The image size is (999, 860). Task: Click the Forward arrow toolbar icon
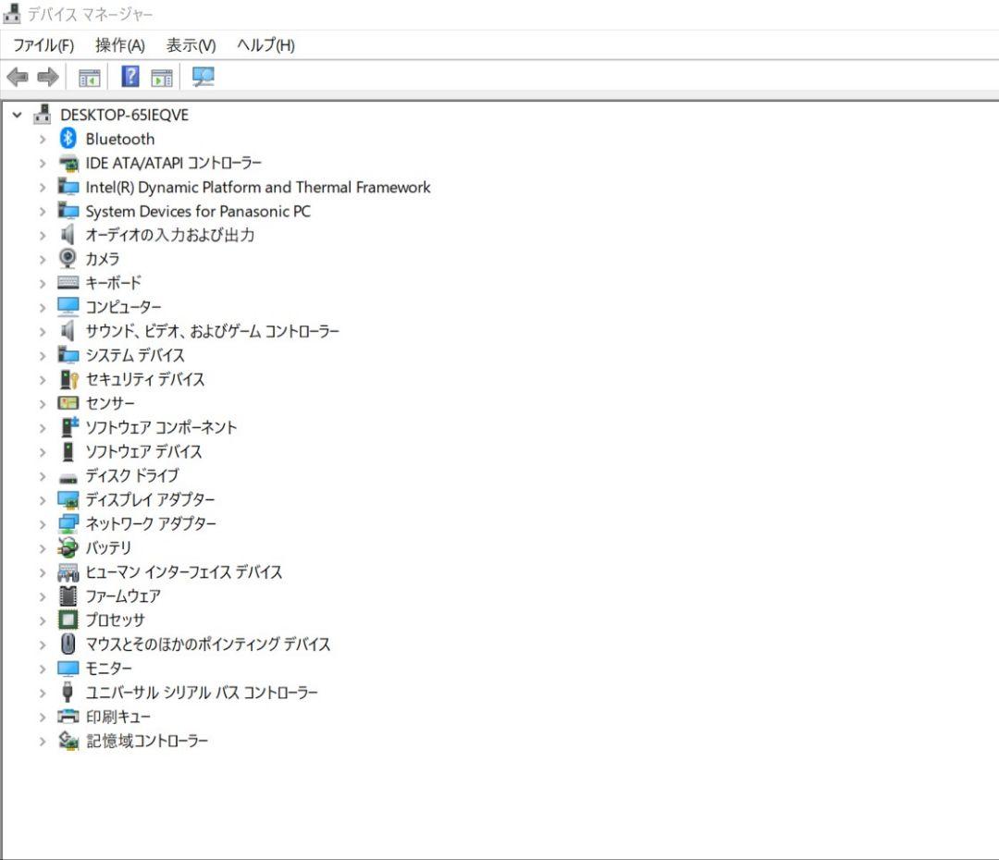pyautogui.click(x=48, y=78)
